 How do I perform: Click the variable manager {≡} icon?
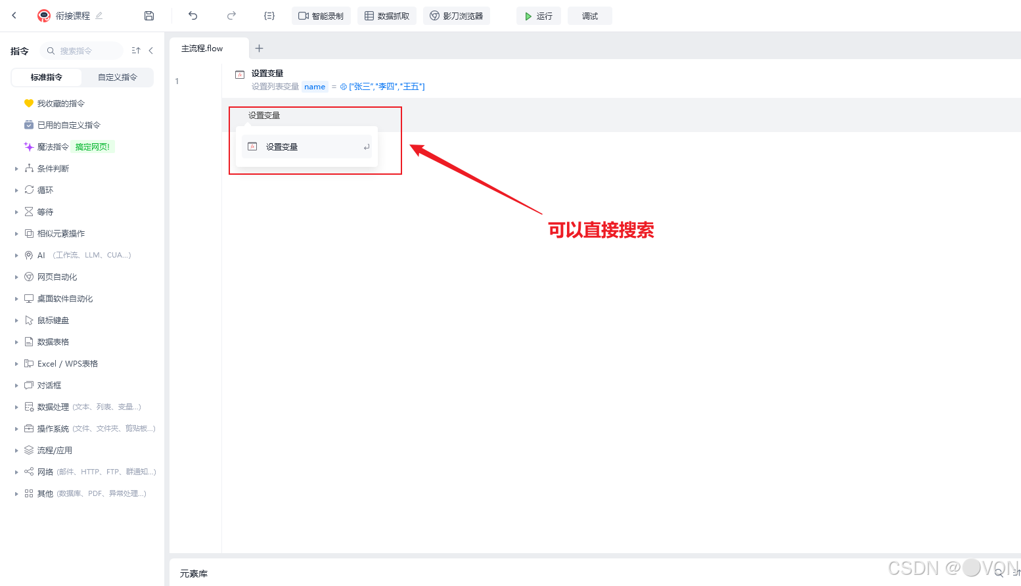click(x=269, y=16)
